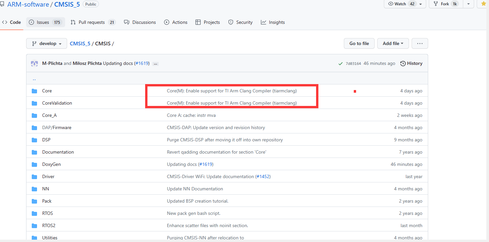
Task: Click the NN folder icon
Action: coord(34,189)
